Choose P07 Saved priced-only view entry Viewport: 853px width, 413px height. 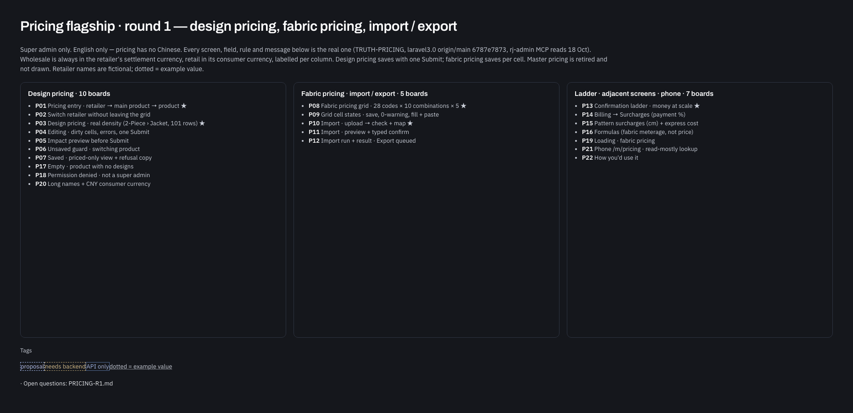[94, 158]
